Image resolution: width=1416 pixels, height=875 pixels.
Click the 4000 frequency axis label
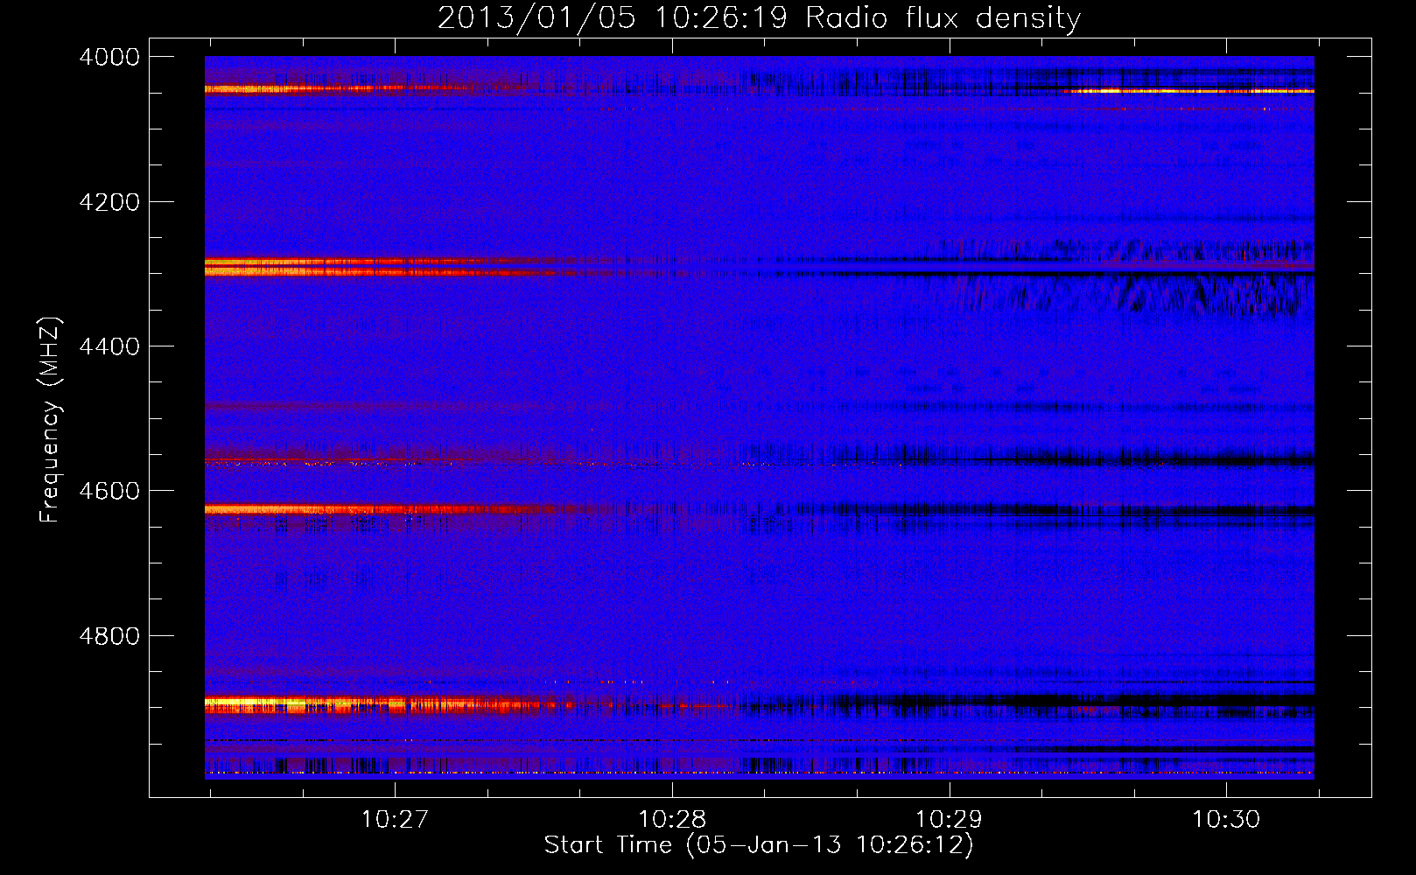point(109,57)
